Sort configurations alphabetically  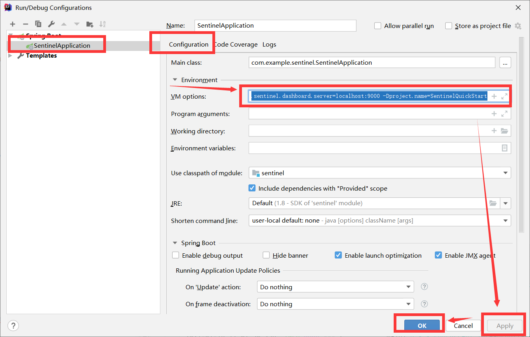[x=102, y=24]
